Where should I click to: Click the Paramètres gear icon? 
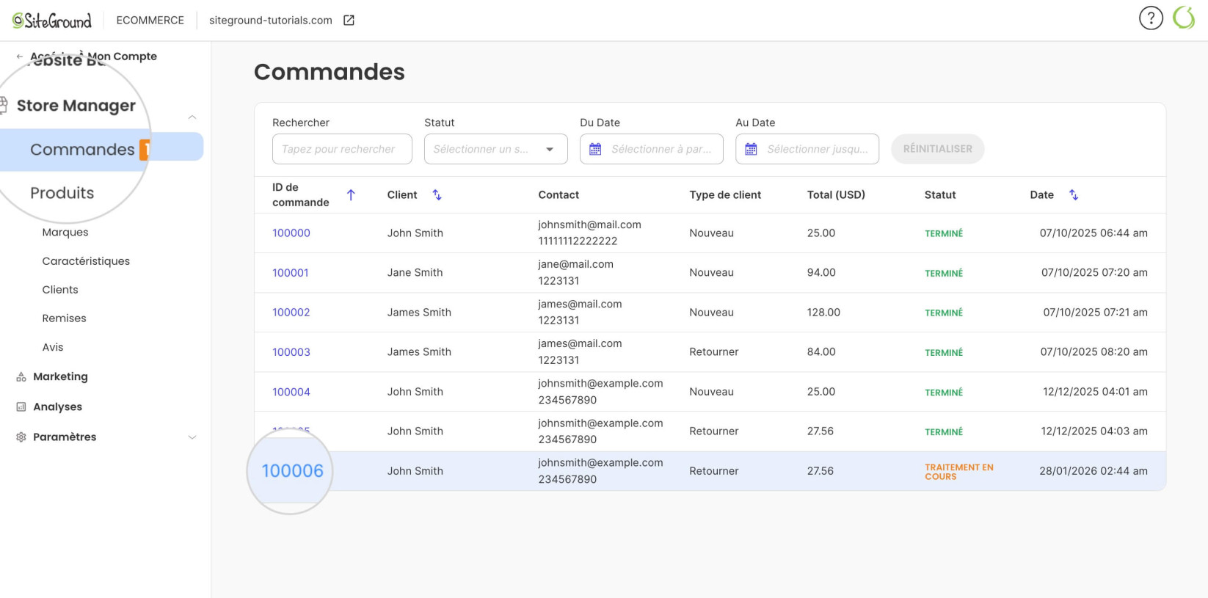(x=21, y=437)
